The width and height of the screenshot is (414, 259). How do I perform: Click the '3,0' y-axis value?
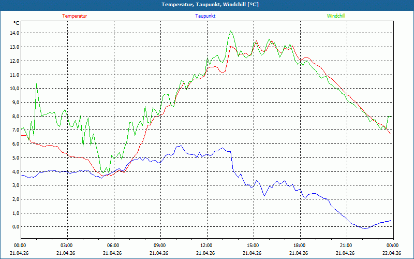(x=16, y=185)
